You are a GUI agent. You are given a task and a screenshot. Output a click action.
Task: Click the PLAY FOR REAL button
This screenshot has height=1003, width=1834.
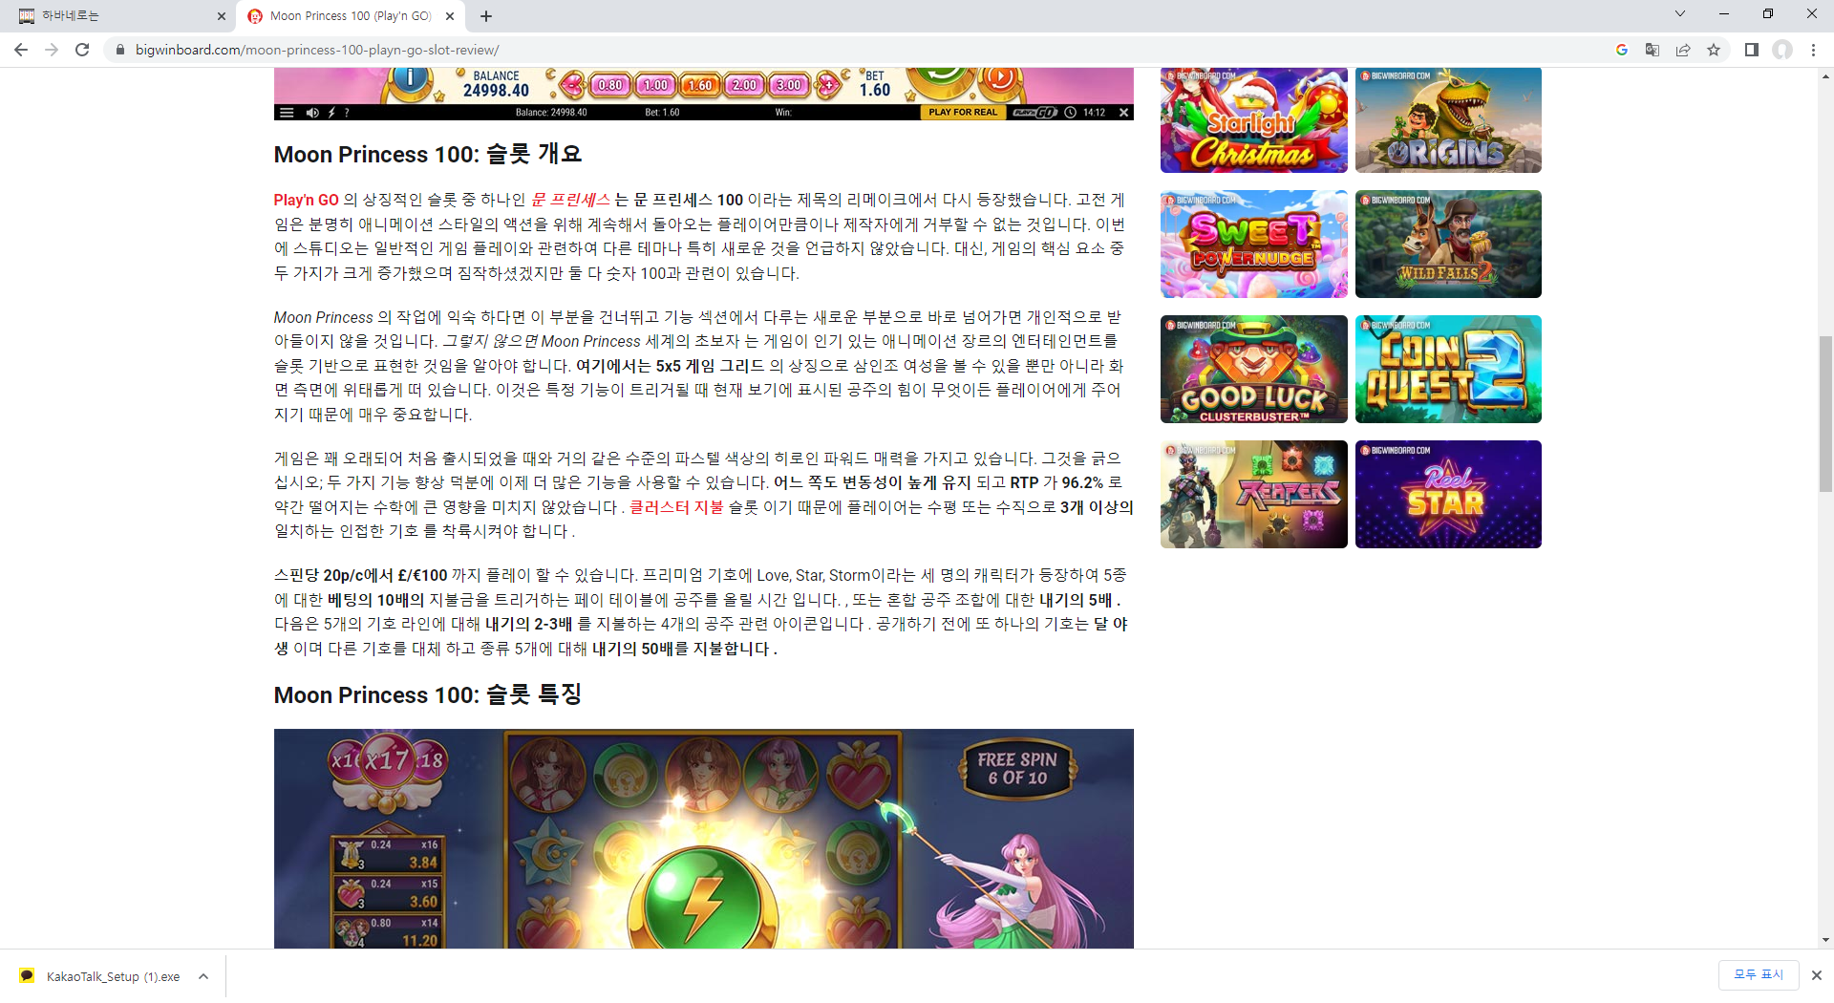pos(963,113)
